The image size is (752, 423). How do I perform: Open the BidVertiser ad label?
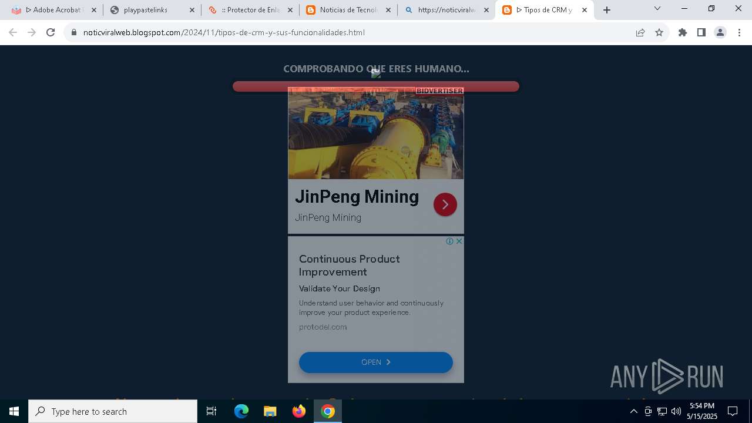(x=439, y=90)
